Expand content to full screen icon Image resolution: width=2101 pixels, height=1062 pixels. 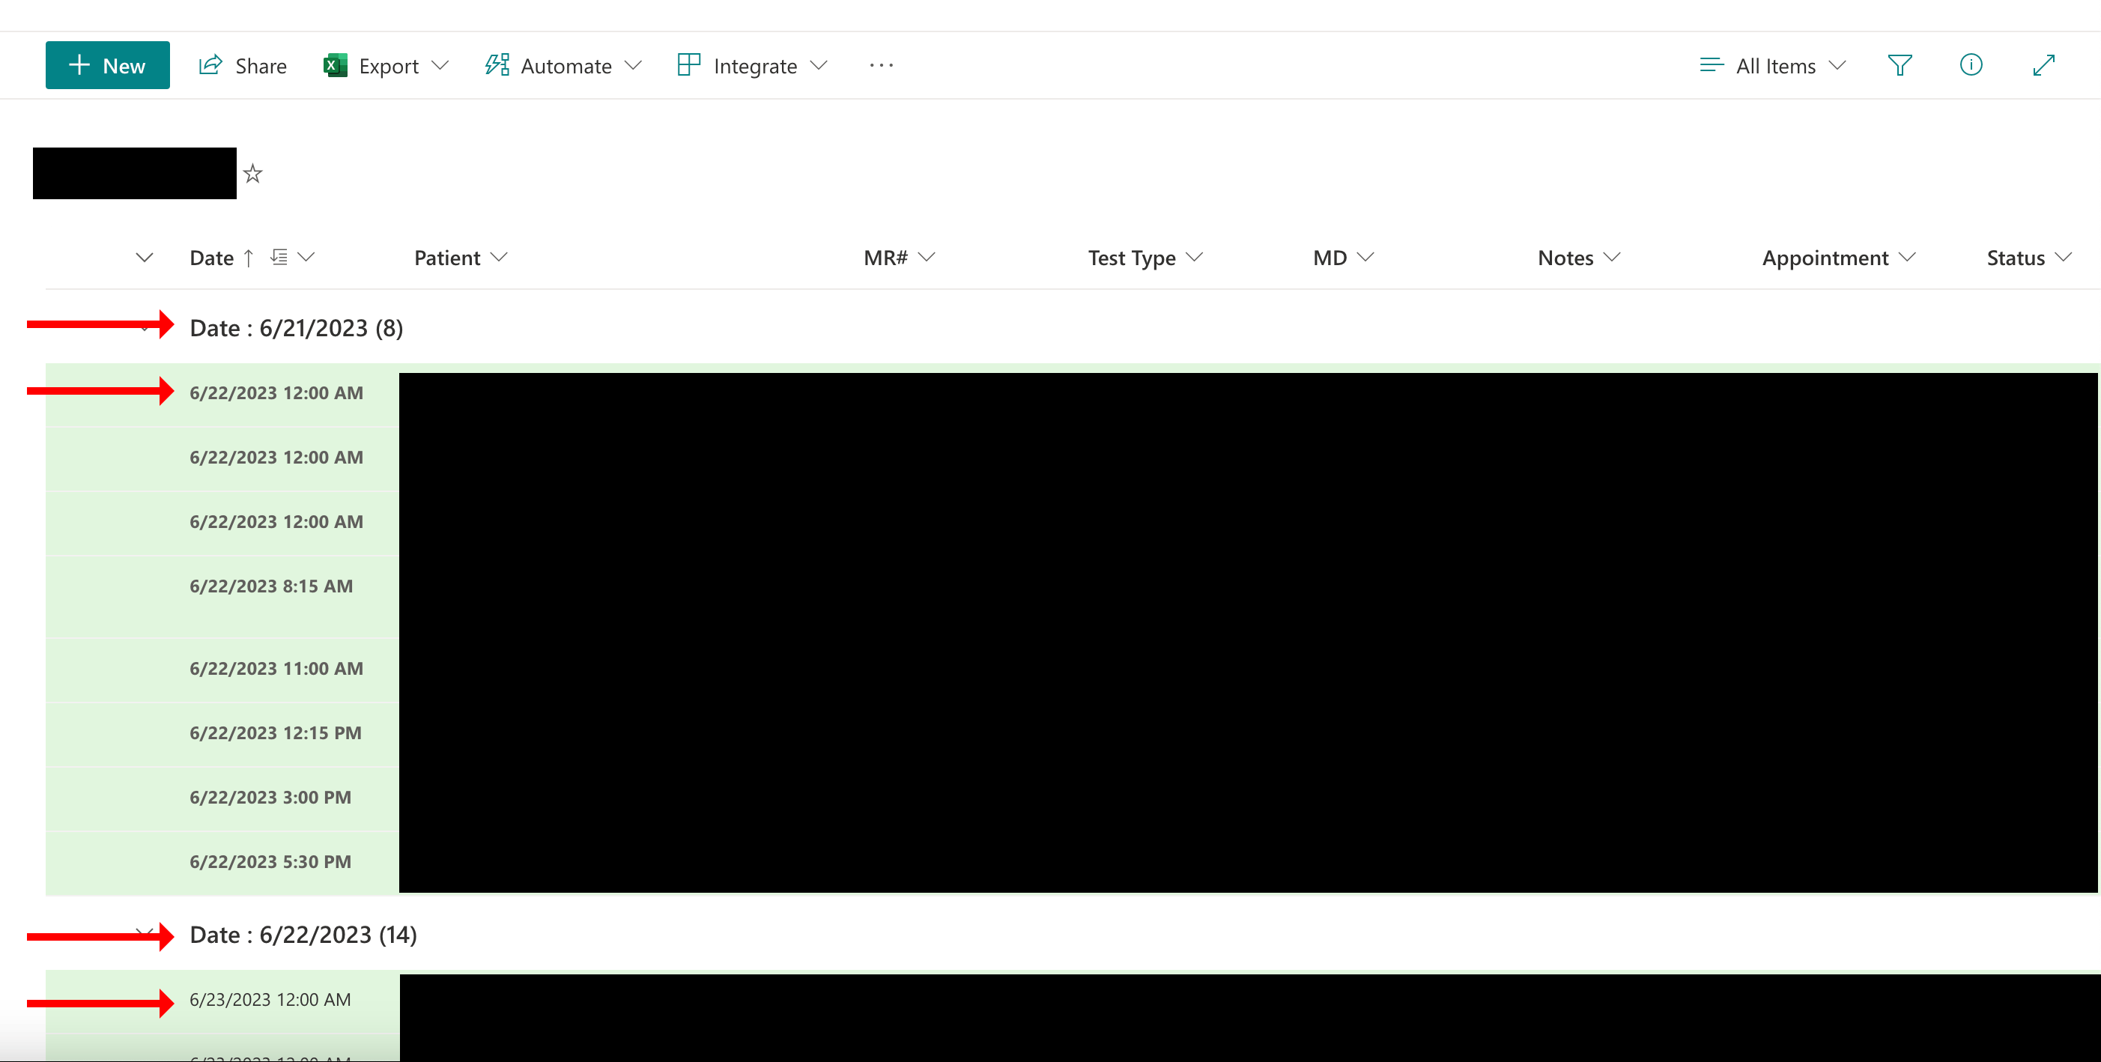click(x=2043, y=65)
